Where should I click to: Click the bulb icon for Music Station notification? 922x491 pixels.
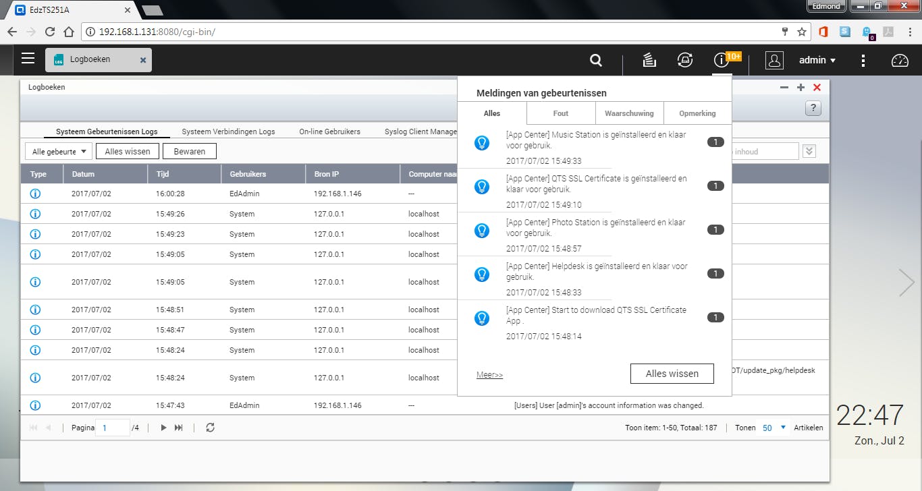482,142
